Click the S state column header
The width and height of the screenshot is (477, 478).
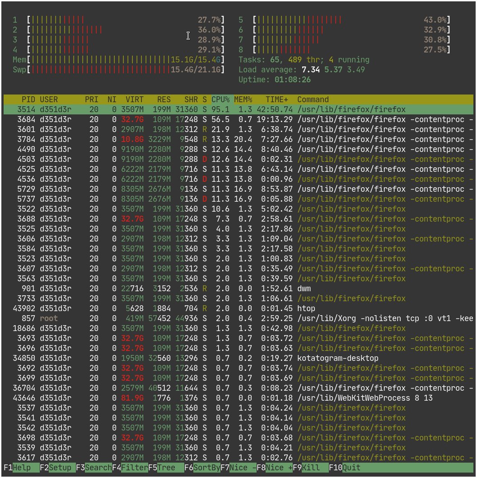tap(205, 99)
